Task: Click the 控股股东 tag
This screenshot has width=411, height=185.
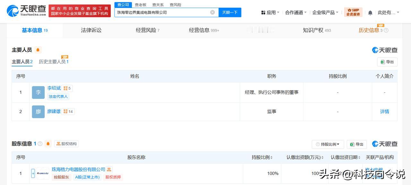Action: coord(61,177)
